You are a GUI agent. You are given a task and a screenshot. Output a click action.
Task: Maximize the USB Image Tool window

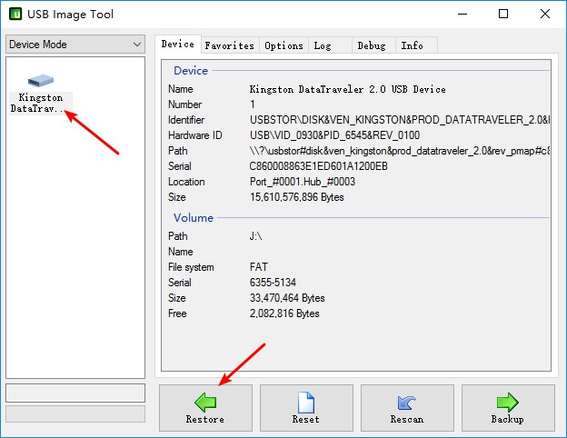tap(503, 15)
